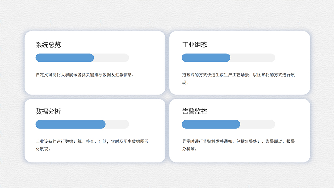Viewport: 335px width, 188px height.
Task: Click the description starting with 异常时进行告警
Action: (238, 145)
